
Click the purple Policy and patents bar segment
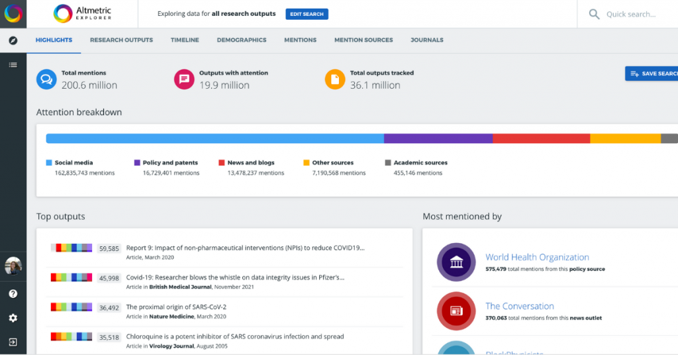(x=438, y=138)
